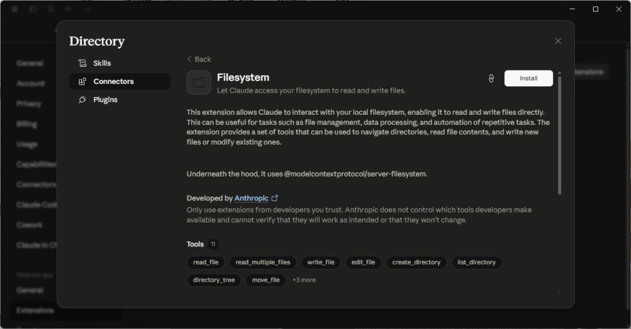Image resolution: width=631 pixels, height=329 pixels.
Task: Close the Directory dialog
Action: click(558, 41)
